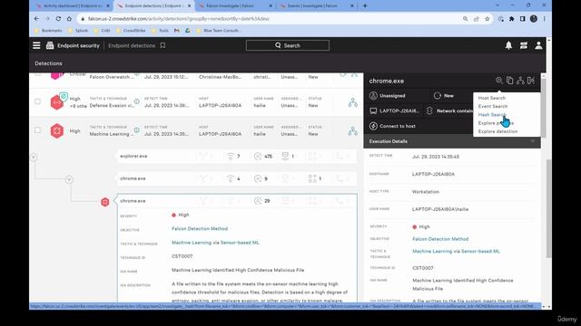Click info icon on Machine Learning row
The image size is (581, 326).
point(137,130)
